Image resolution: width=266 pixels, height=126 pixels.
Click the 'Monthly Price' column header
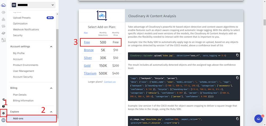(115, 34)
